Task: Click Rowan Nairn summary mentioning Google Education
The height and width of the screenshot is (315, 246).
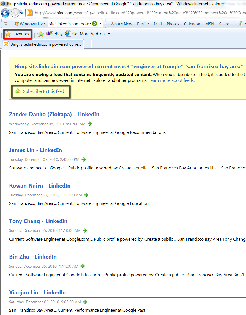Action: pyautogui.click(x=79, y=203)
